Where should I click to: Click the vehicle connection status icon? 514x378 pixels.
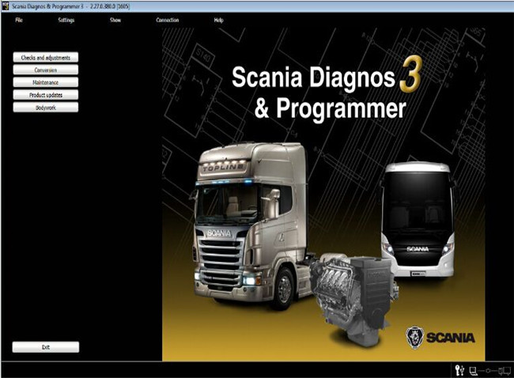pyautogui.click(x=505, y=371)
